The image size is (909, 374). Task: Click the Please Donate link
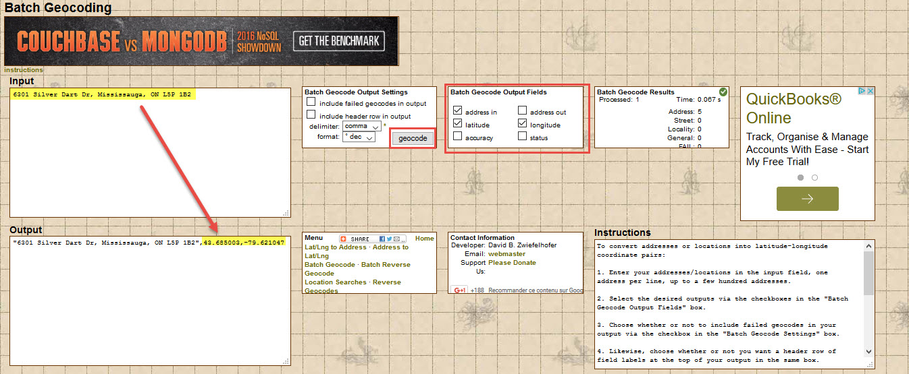coord(512,263)
